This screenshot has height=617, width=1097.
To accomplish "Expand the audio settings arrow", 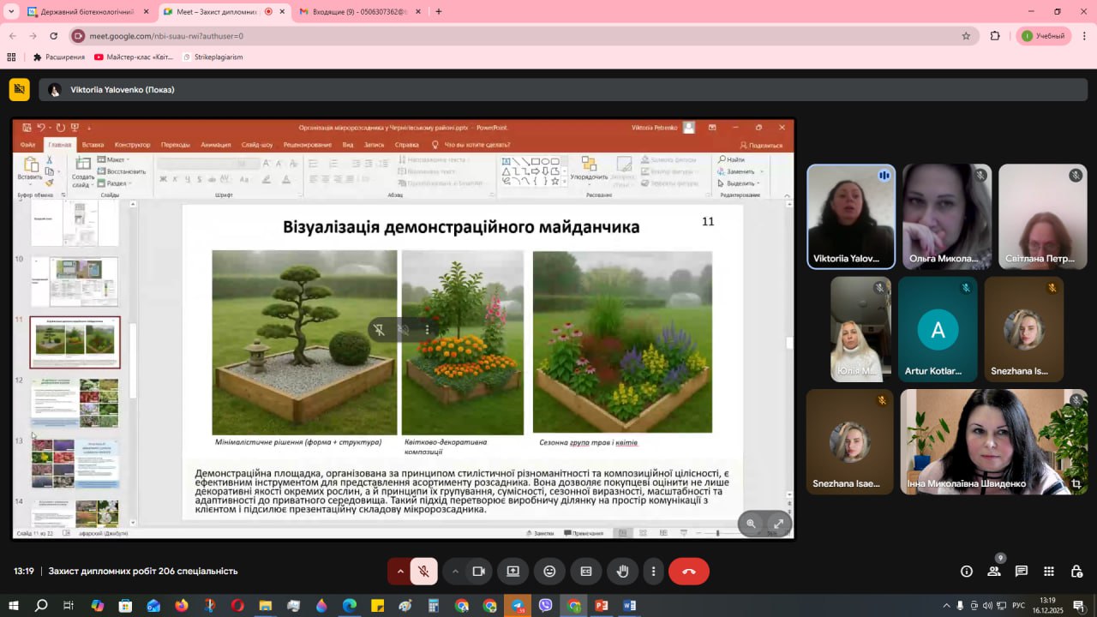I will click(x=399, y=572).
